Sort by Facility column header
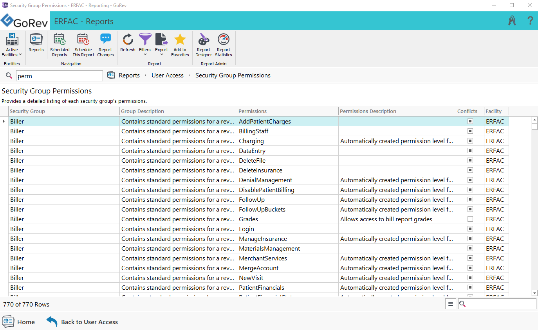 pos(496,111)
